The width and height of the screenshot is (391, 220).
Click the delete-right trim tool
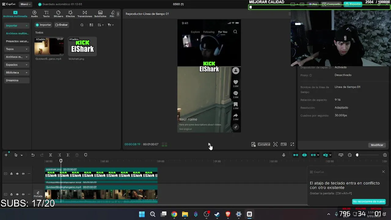coord(68,155)
